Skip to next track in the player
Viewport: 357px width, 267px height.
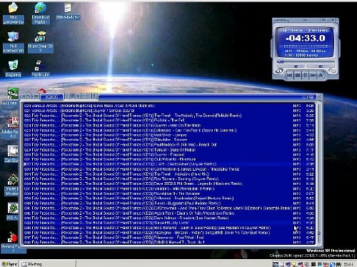pyautogui.click(x=313, y=76)
